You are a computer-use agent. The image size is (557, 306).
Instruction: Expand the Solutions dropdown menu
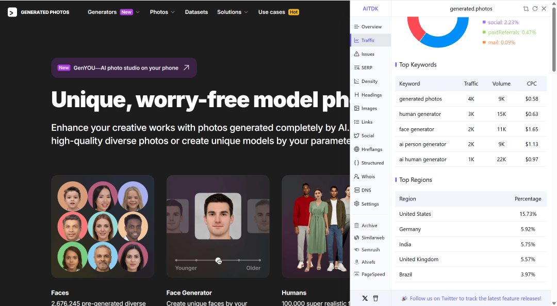[232, 12]
